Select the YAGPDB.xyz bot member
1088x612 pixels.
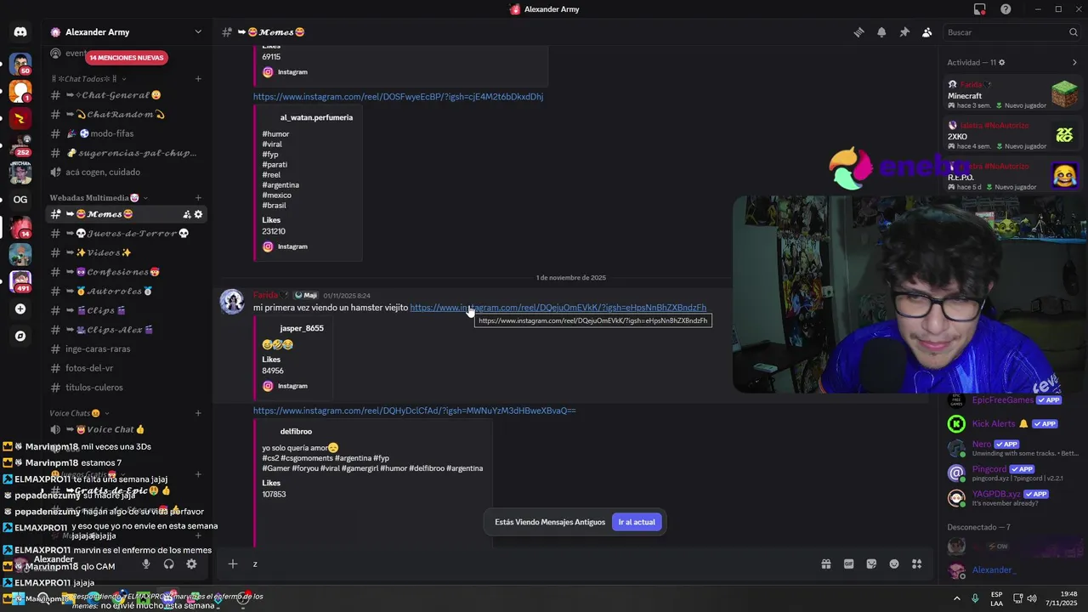(1012, 497)
